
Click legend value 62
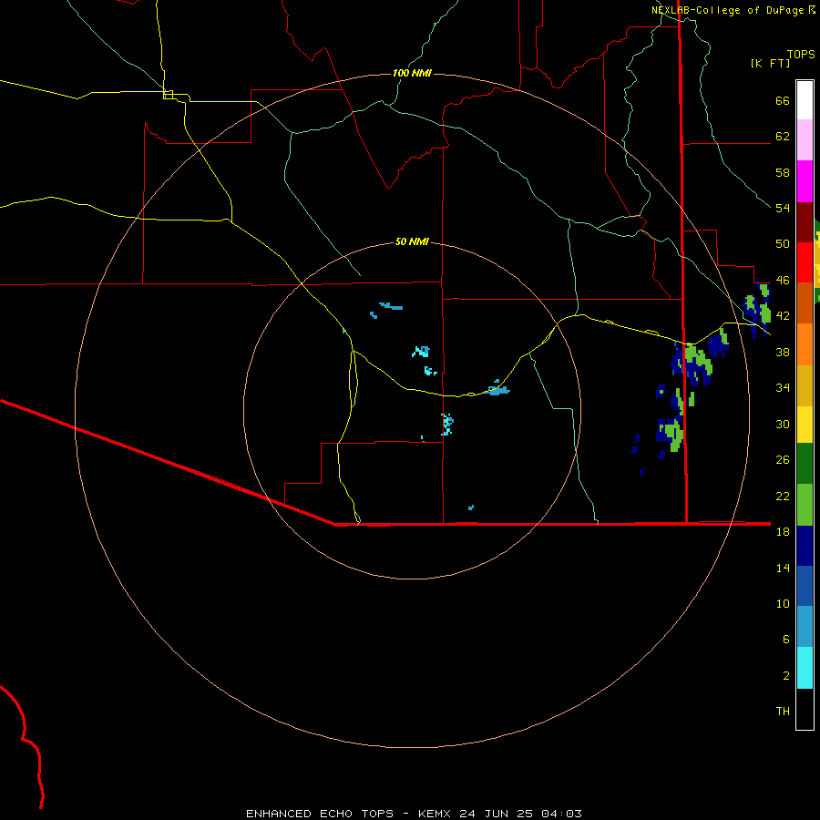click(x=783, y=137)
